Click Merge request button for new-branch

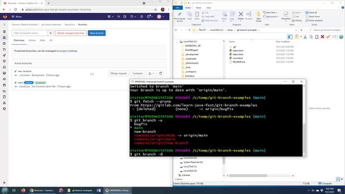point(119,73)
